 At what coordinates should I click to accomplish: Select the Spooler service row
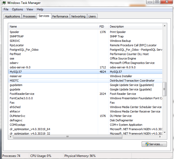85,32
